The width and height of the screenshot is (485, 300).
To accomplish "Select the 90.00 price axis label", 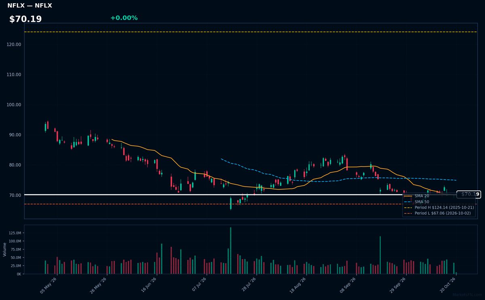I will click(15, 135).
